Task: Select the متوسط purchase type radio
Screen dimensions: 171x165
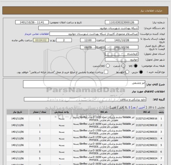Action: [127, 72]
